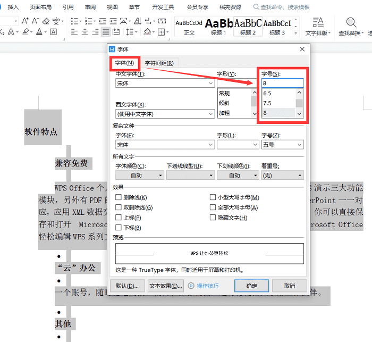Insert a bulleted list
372x342 pixels.
pos(74,21)
